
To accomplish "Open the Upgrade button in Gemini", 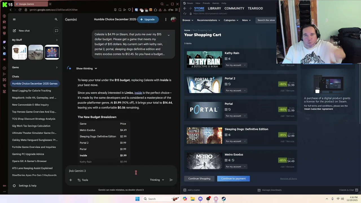I will [x=148, y=19].
